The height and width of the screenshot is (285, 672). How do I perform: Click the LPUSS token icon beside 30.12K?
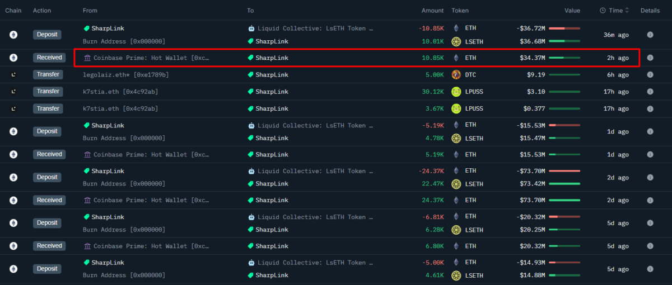[x=456, y=92]
